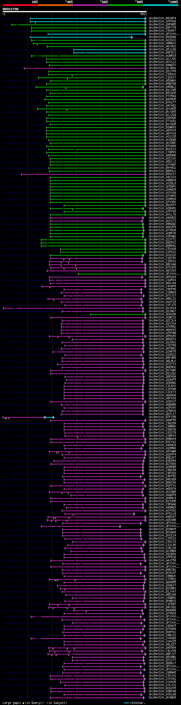The image size is (181, 705).
Task: Select label UniRef100_B2HWY5
Action: pyautogui.click(x=162, y=529)
